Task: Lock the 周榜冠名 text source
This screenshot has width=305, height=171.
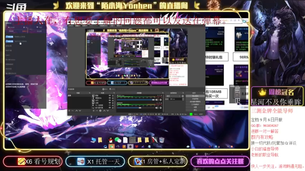Action: tap(112, 98)
